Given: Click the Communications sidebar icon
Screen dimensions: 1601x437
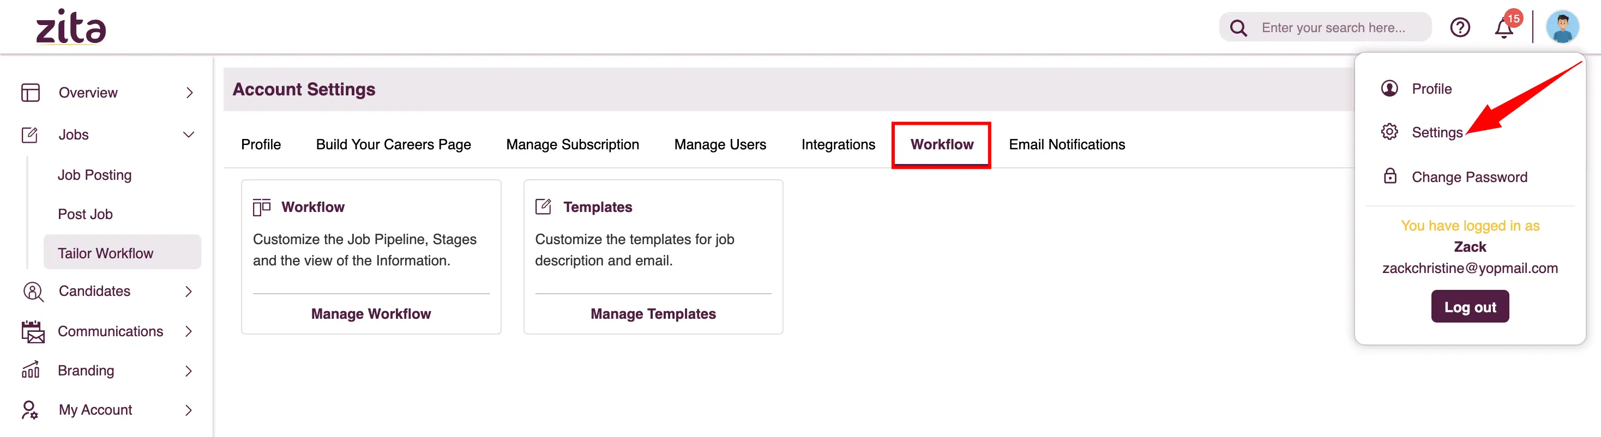Looking at the screenshot, I should (33, 331).
